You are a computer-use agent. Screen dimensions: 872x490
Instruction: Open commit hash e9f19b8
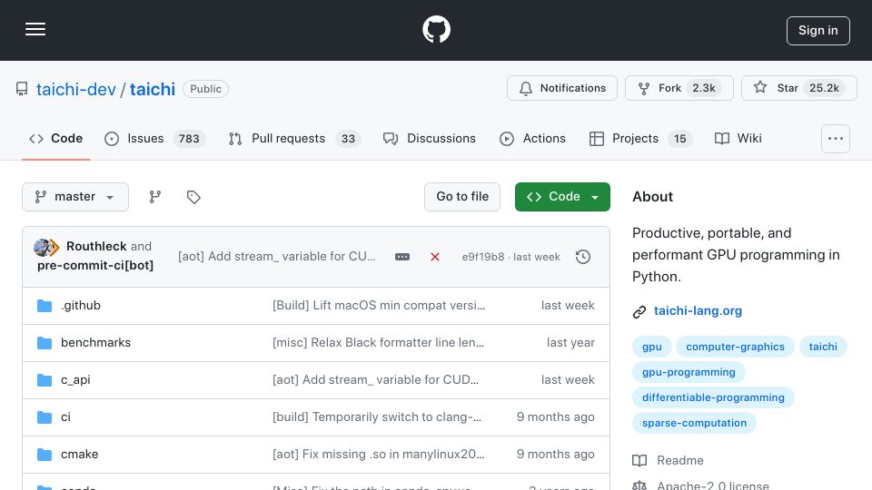coord(482,257)
